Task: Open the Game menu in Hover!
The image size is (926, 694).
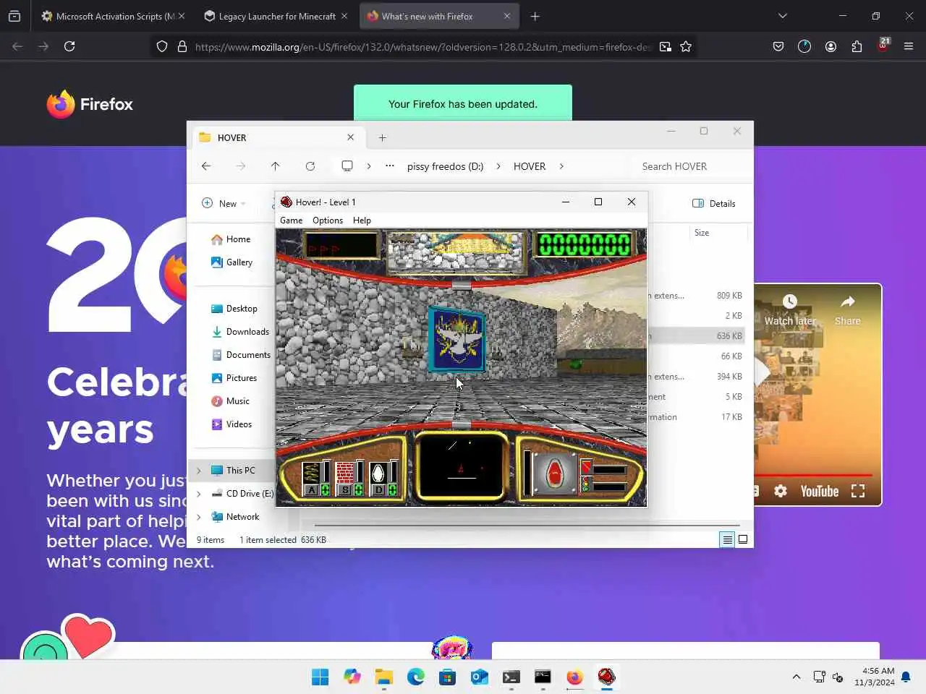Action: pyautogui.click(x=291, y=220)
